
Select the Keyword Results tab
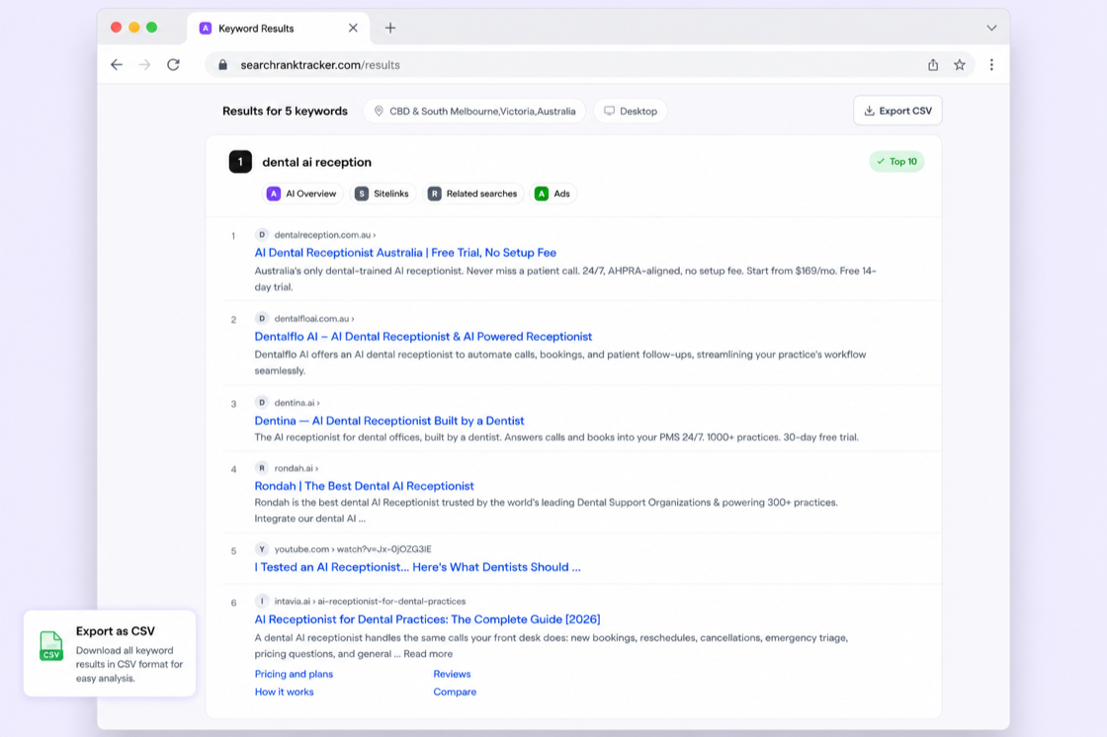pyautogui.click(x=278, y=29)
